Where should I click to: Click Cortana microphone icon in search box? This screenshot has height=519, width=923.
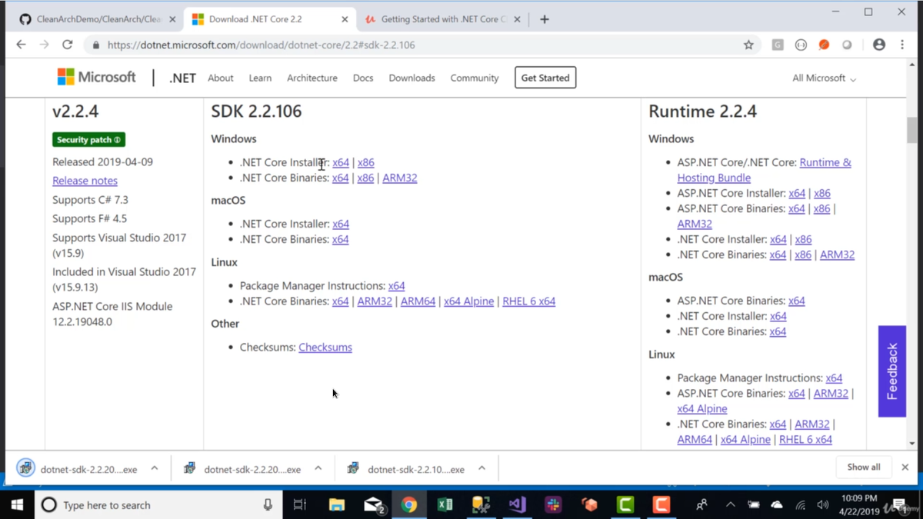[x=268, y=505]
